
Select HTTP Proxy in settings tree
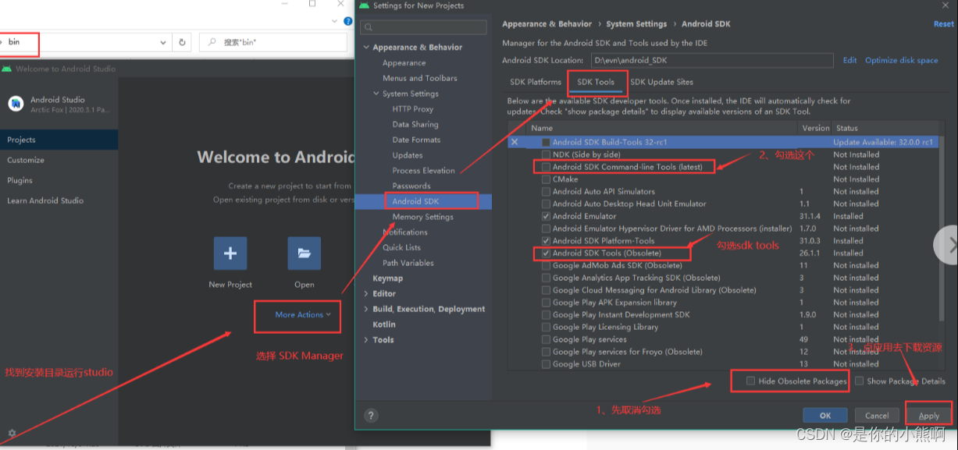[412, 109]
